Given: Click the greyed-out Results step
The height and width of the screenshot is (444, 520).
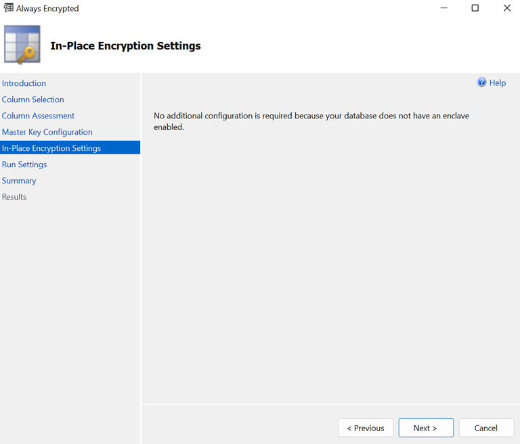Looking at the screenshot, I should click(x=14, y=197).
